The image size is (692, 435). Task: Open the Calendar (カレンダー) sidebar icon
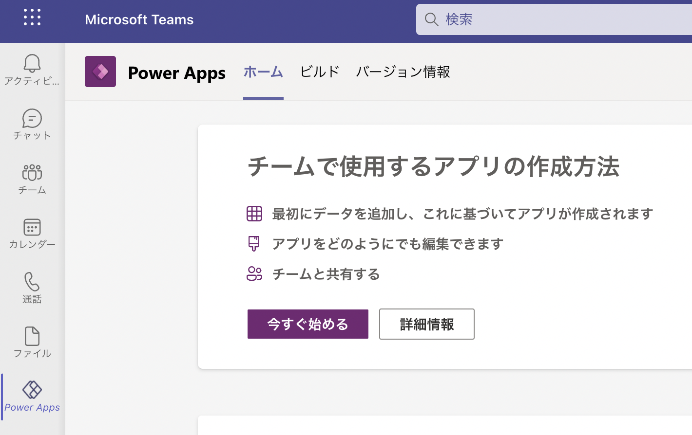[x=32, y=227]
